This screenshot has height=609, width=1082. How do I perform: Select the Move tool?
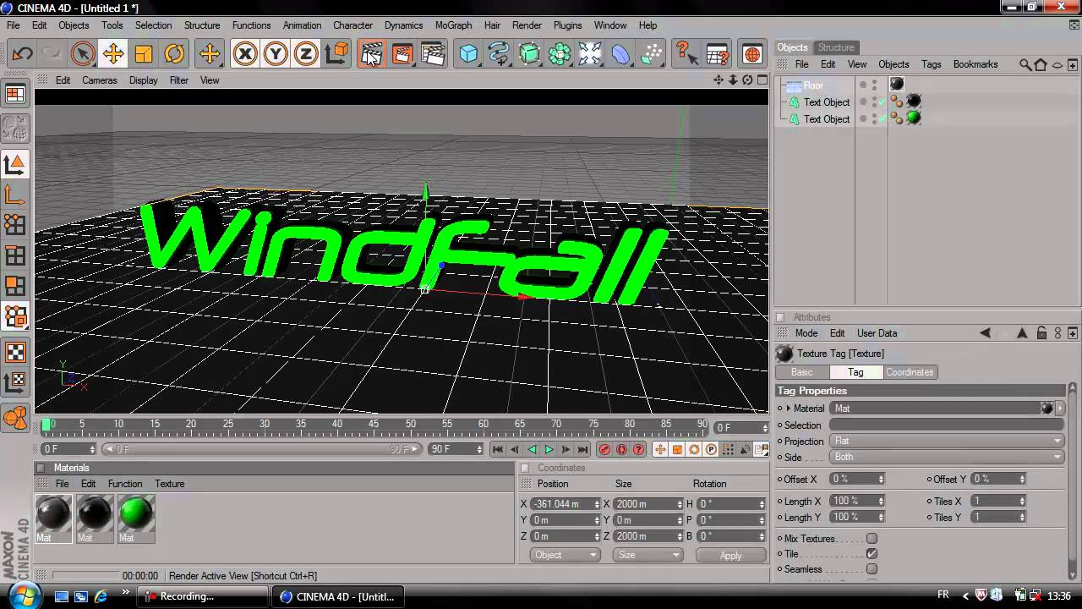coord(112,55)
